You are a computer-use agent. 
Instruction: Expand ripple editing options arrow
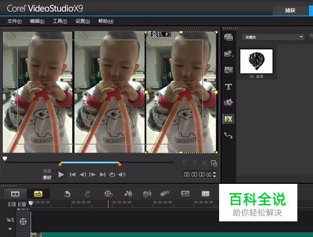pos(10,229)
